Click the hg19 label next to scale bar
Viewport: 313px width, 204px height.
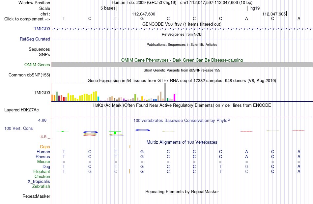pyautogui.click(x=255, y=8)
